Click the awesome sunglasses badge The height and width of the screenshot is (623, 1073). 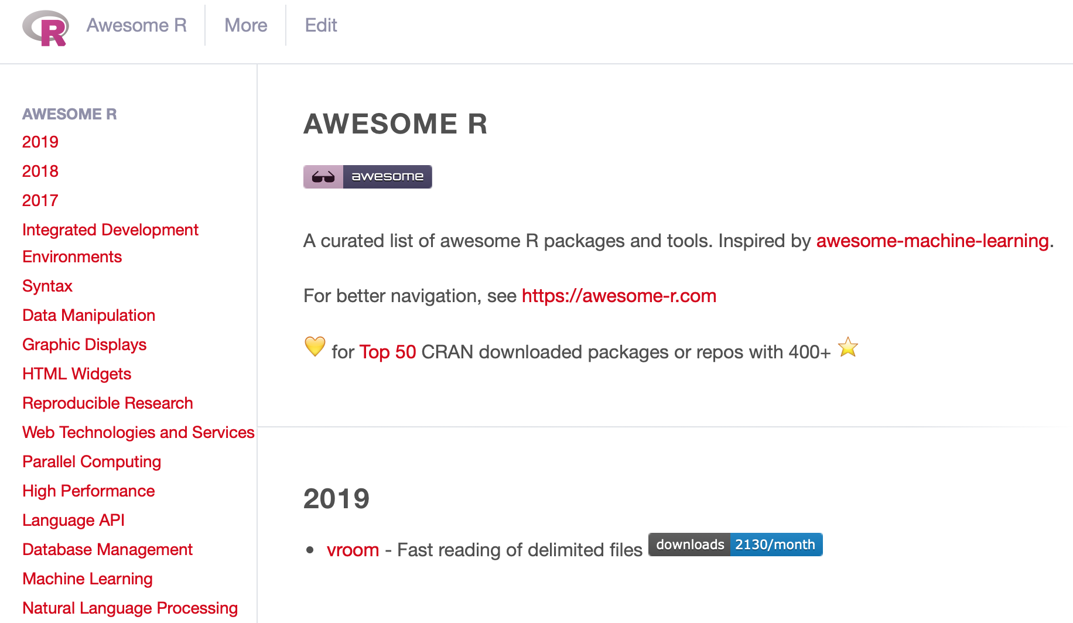pyautogui.click(x=367, y=177)
